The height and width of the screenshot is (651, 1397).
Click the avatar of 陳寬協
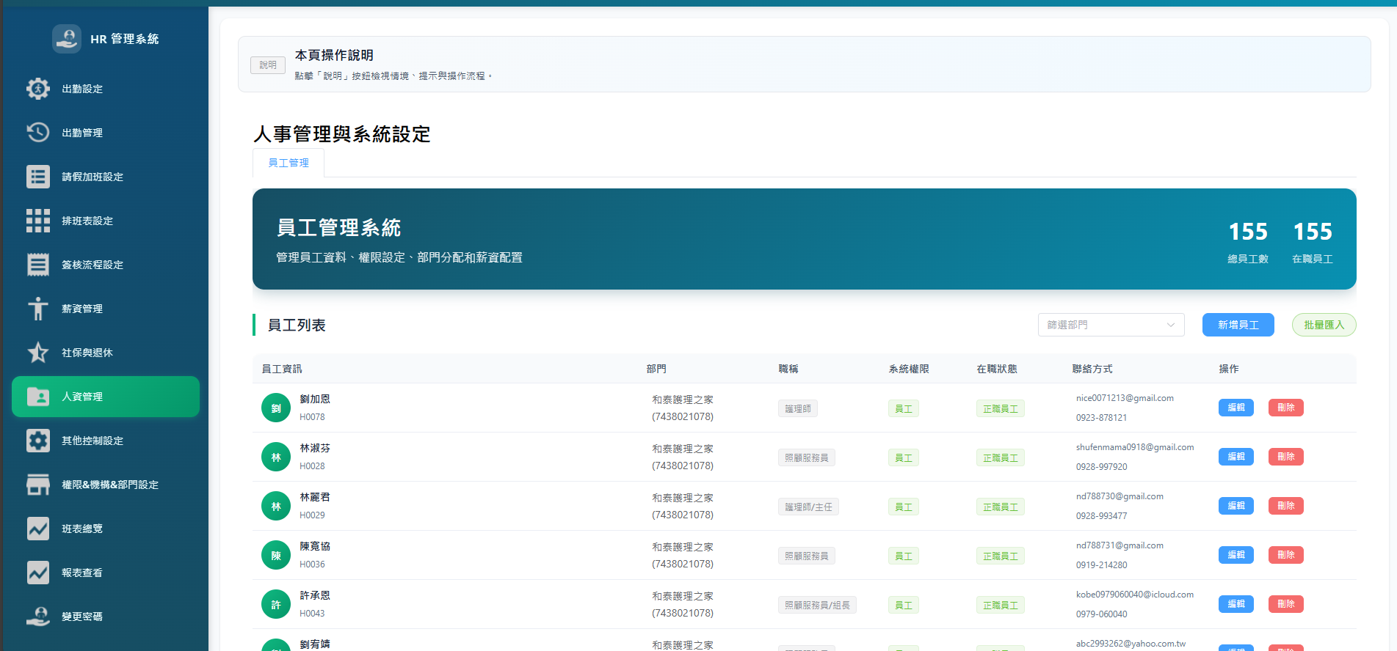pyautogui.click(x=276, y=556)
